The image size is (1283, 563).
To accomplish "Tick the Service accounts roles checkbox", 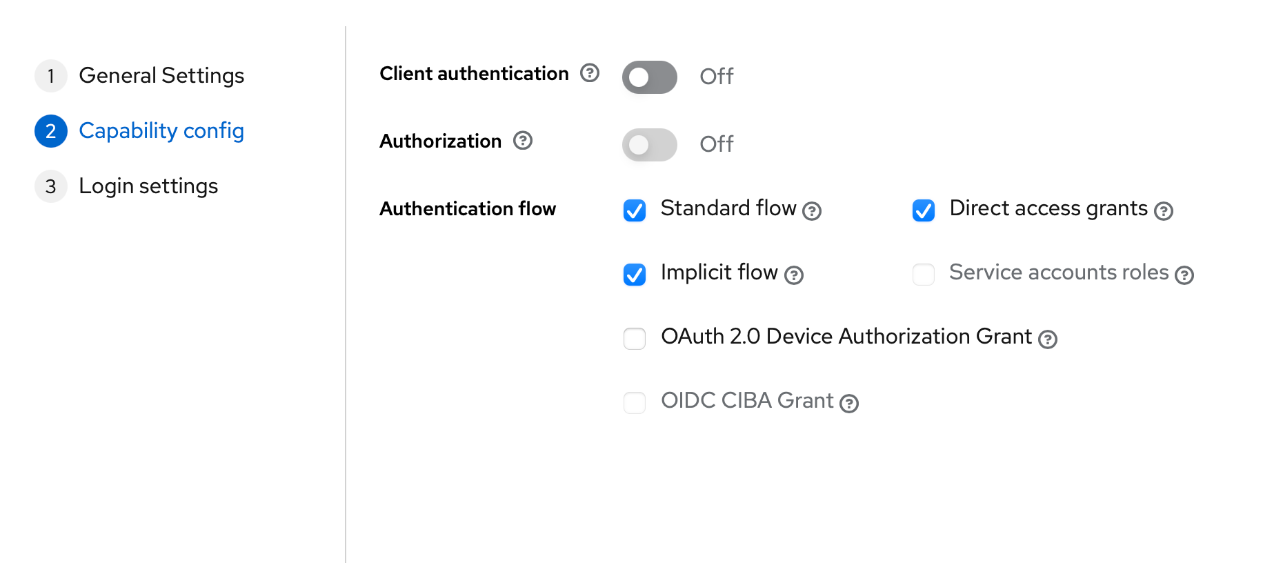I will tap(924, 275).
